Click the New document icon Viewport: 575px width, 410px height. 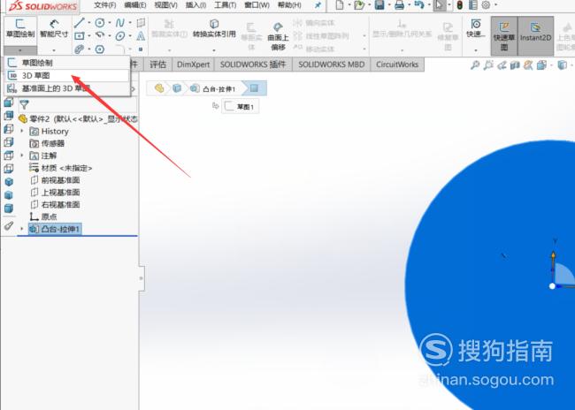tap(340, 5)
